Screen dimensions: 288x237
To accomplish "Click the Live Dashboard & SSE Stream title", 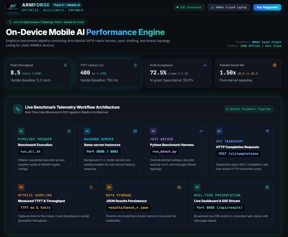I will click(x=217, y=201).
